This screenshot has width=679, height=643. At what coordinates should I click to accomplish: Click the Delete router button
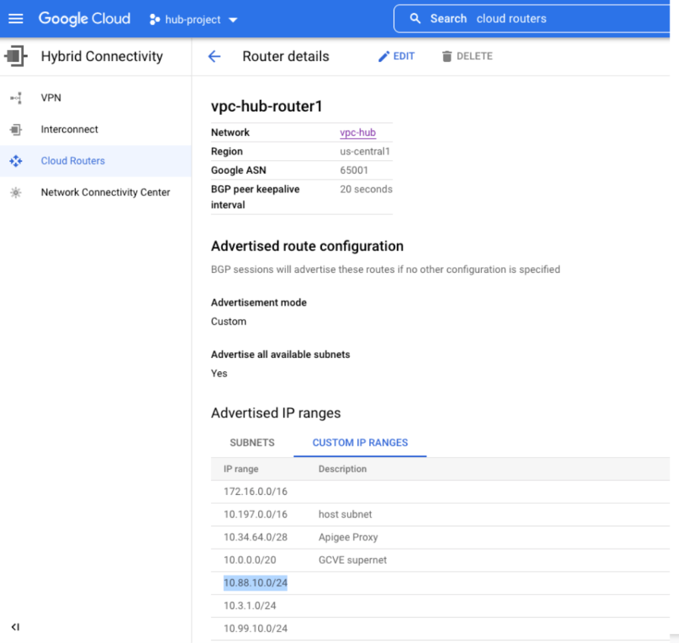[467, 56]
